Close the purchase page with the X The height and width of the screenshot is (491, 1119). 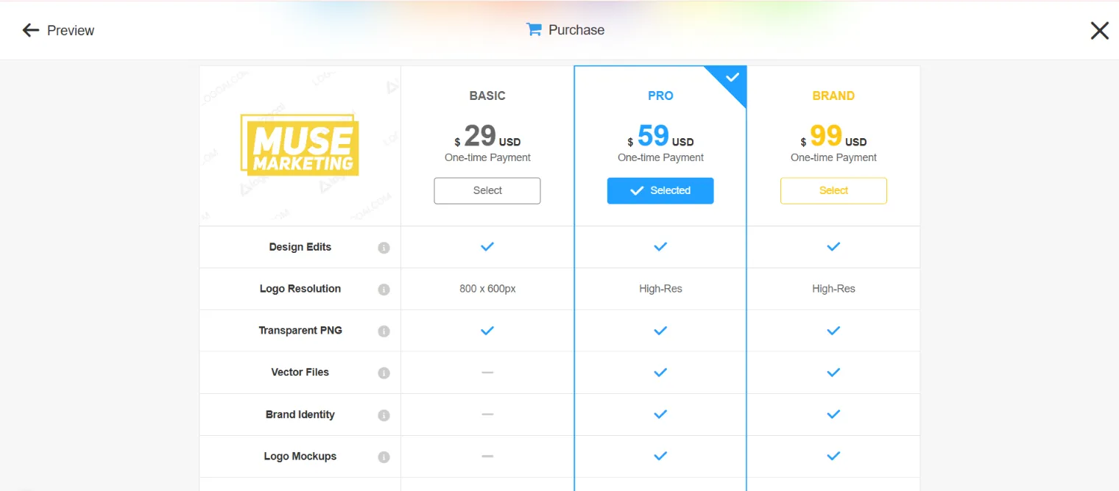click(1099, 30)
